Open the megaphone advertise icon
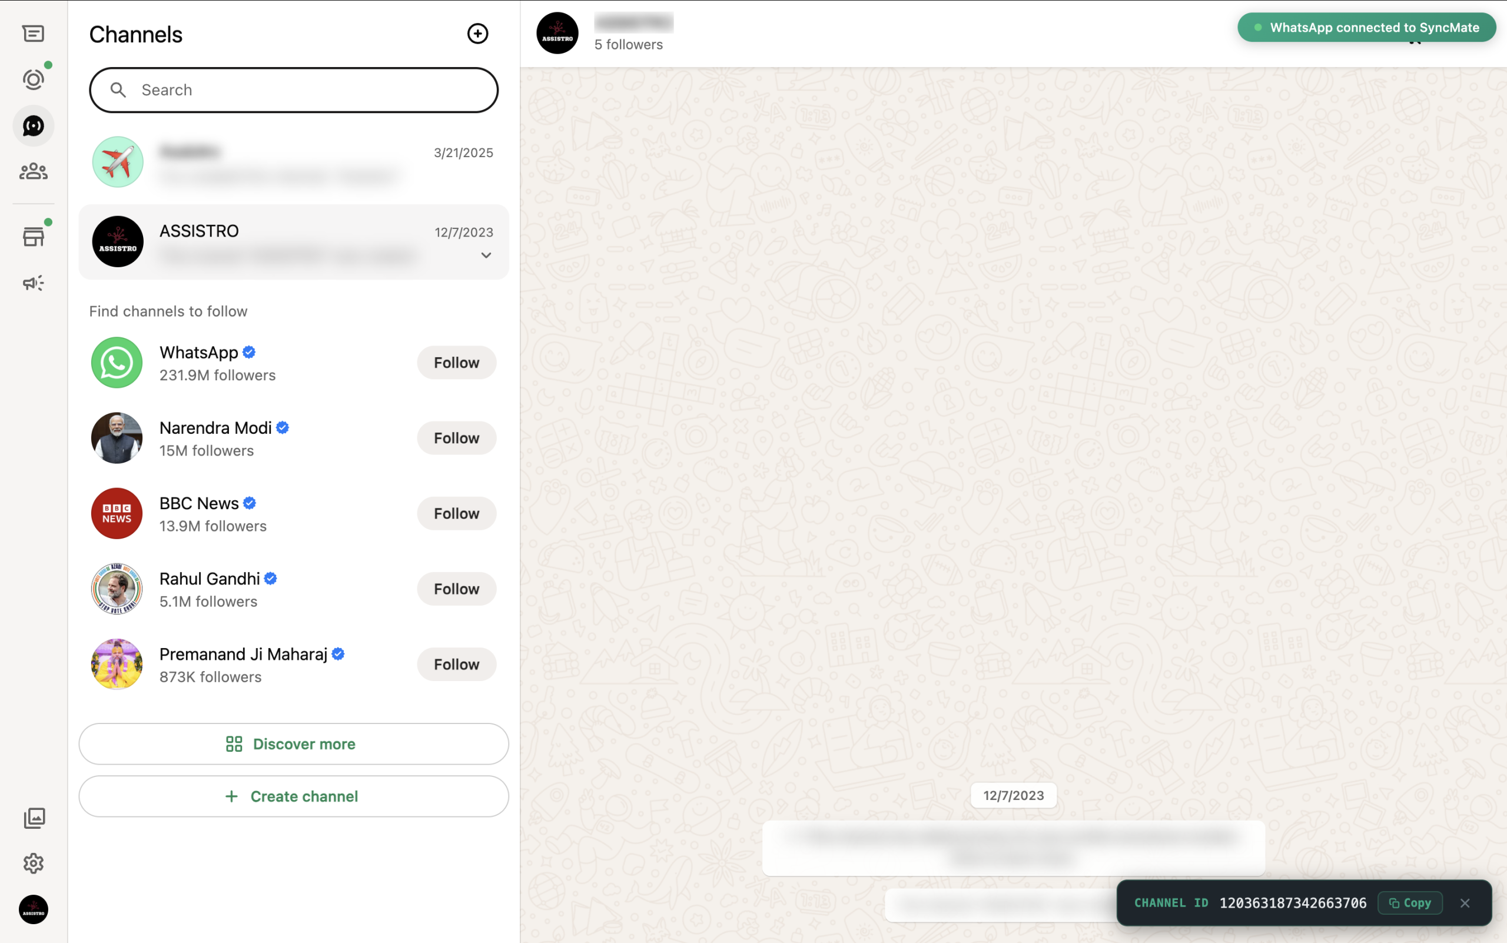The width and height of the screenshot is (1507, 943). click(x=33, y=283)
